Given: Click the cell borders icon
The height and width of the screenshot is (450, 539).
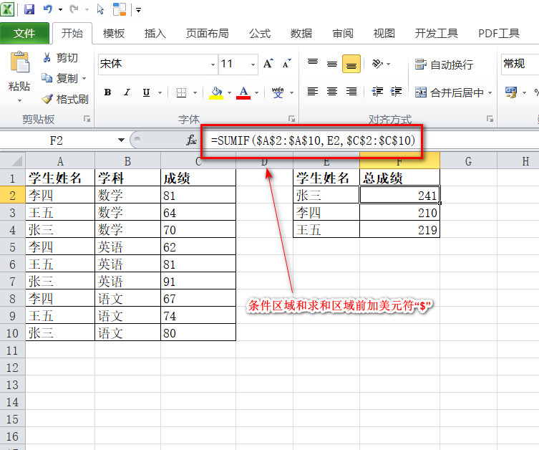Looking at the screenshot, I should pos(181,92).
